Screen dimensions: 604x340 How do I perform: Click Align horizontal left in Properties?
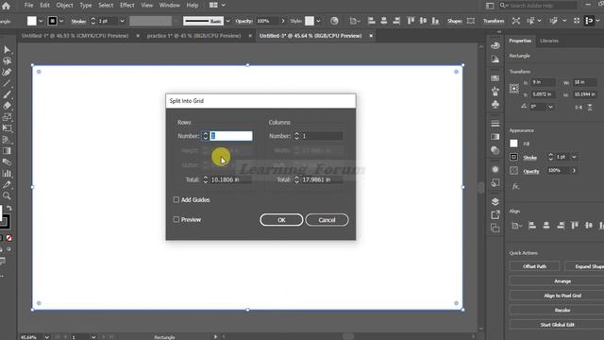tap(532, 226)
